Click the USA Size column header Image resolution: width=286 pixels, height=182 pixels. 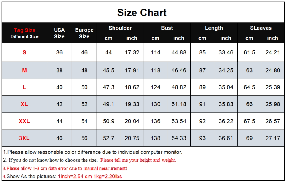pyautogui.click(x=59, y=33)
